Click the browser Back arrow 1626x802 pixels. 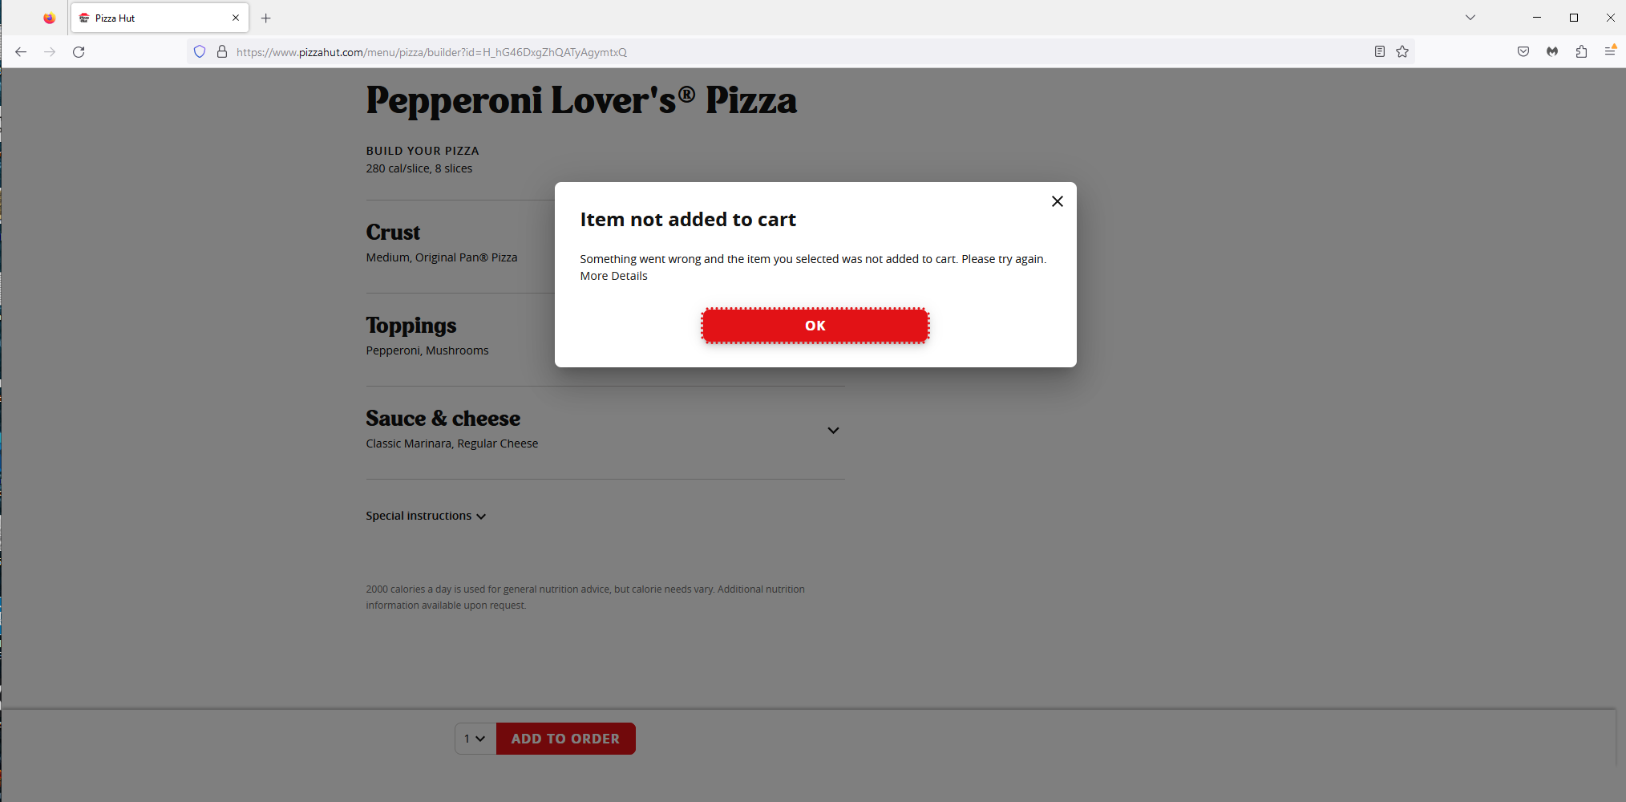point(21,52)
